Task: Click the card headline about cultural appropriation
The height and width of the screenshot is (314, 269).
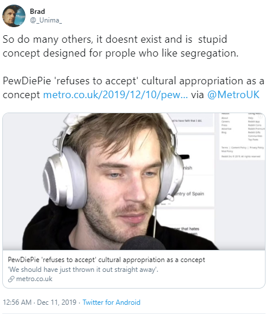Action: 106,260
